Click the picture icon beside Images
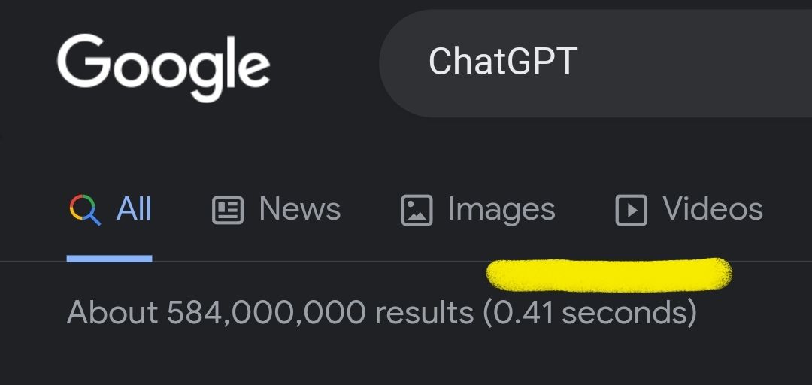812x385 pixels. (x=417, y=210)
